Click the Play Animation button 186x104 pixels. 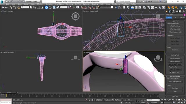[x=167, y=100]
